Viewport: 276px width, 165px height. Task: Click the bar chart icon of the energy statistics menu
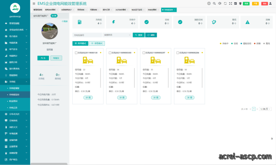pos(6,56)
